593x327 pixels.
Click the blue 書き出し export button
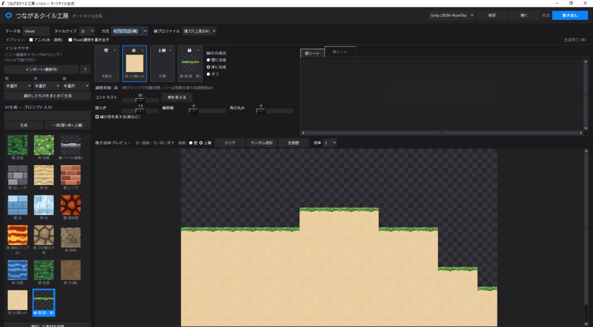(570, 16)
